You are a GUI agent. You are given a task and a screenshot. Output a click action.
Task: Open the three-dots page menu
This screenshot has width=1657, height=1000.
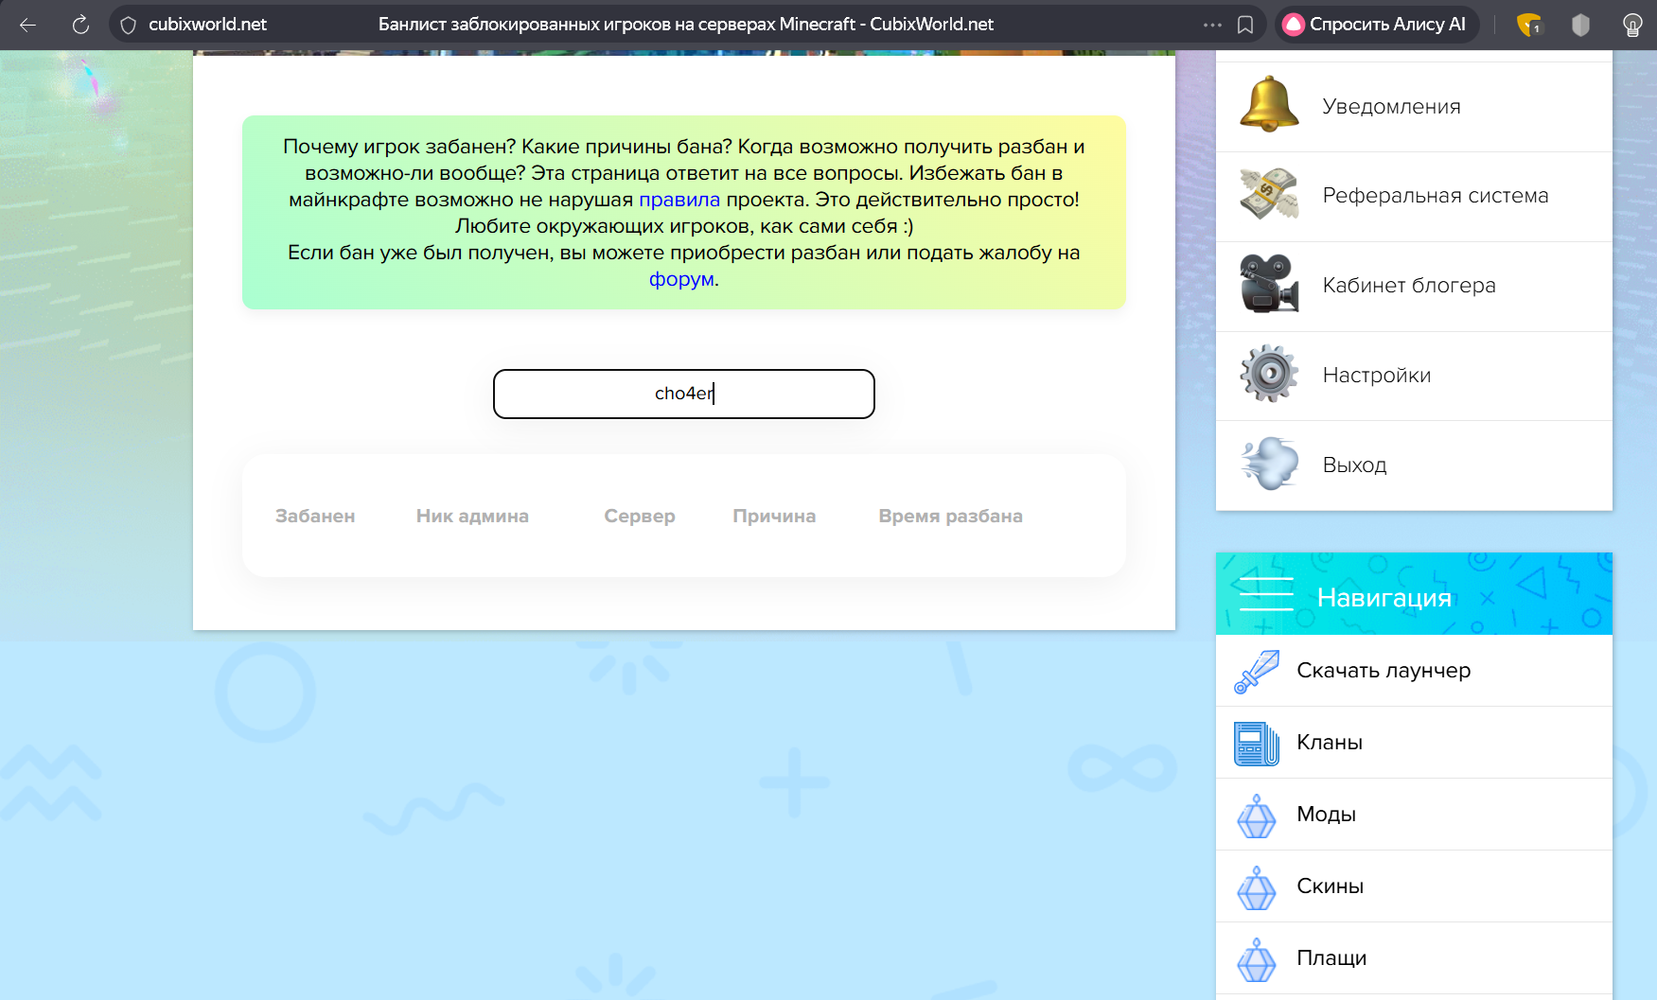pos(1212,25)
